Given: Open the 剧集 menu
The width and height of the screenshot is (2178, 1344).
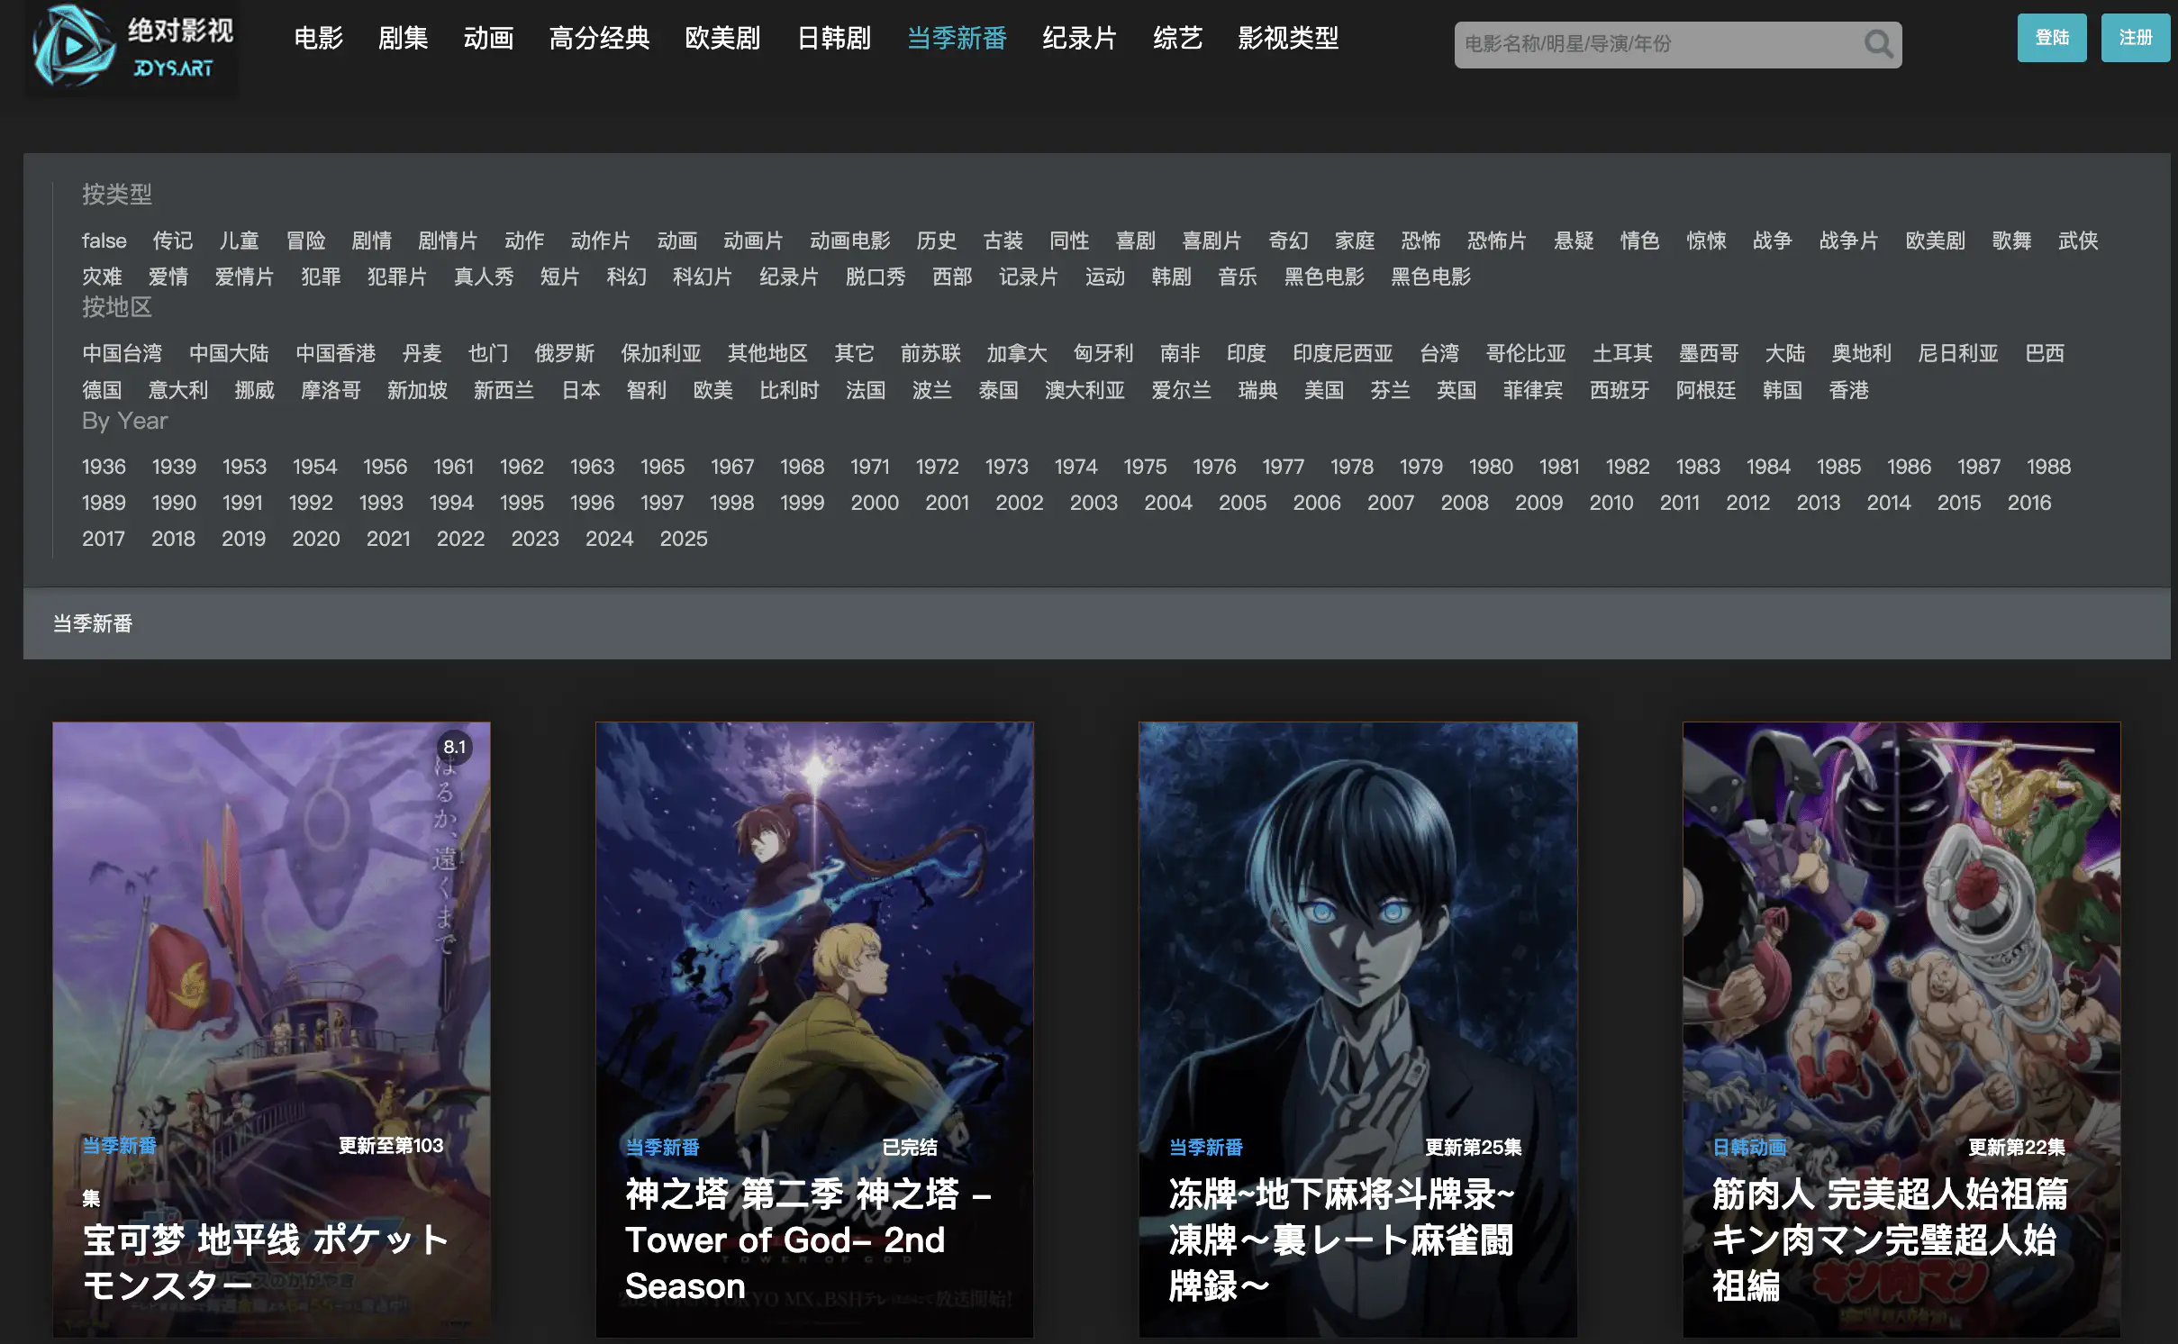Looking at the screenshot, I should [x=402, y=38].
